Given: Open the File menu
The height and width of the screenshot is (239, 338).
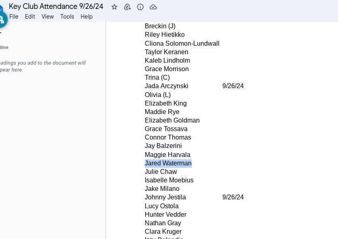Looking at the screenshot, I should tap(14, 17).
